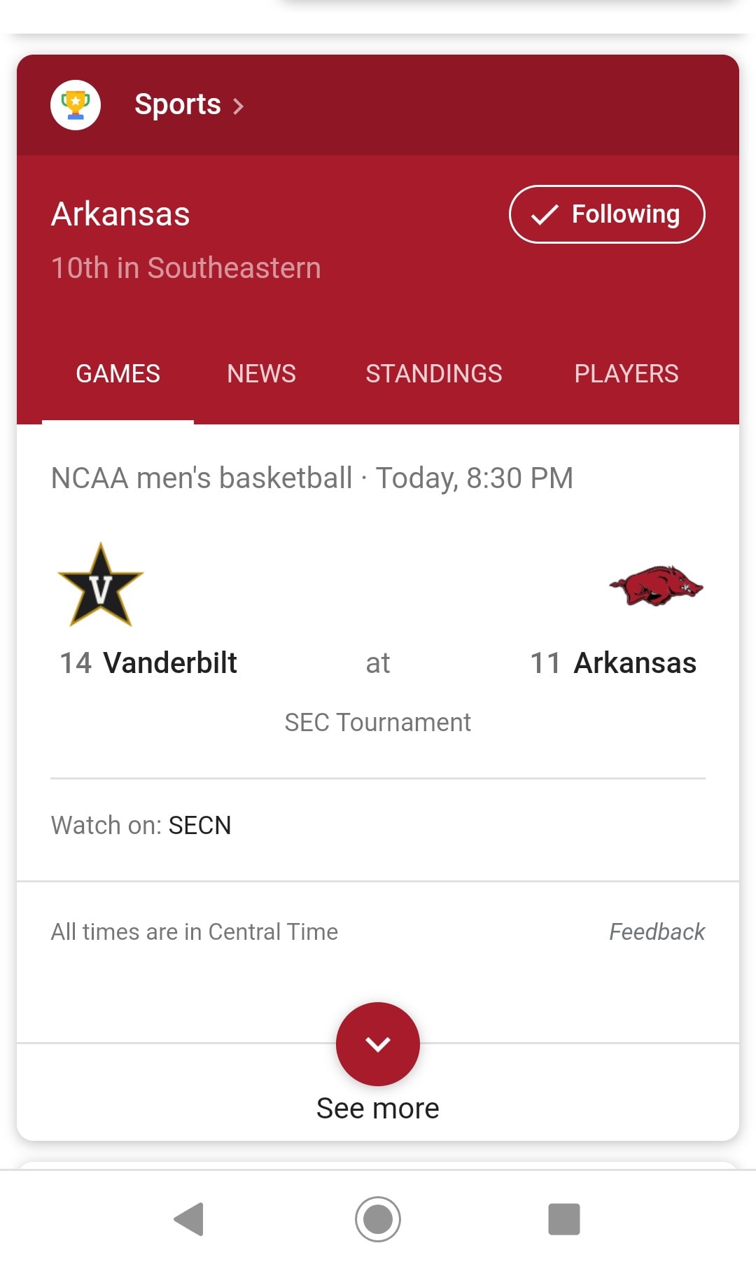Select the GAMES tab
This screenshot has height=1269, width=756.
(118, 373)
